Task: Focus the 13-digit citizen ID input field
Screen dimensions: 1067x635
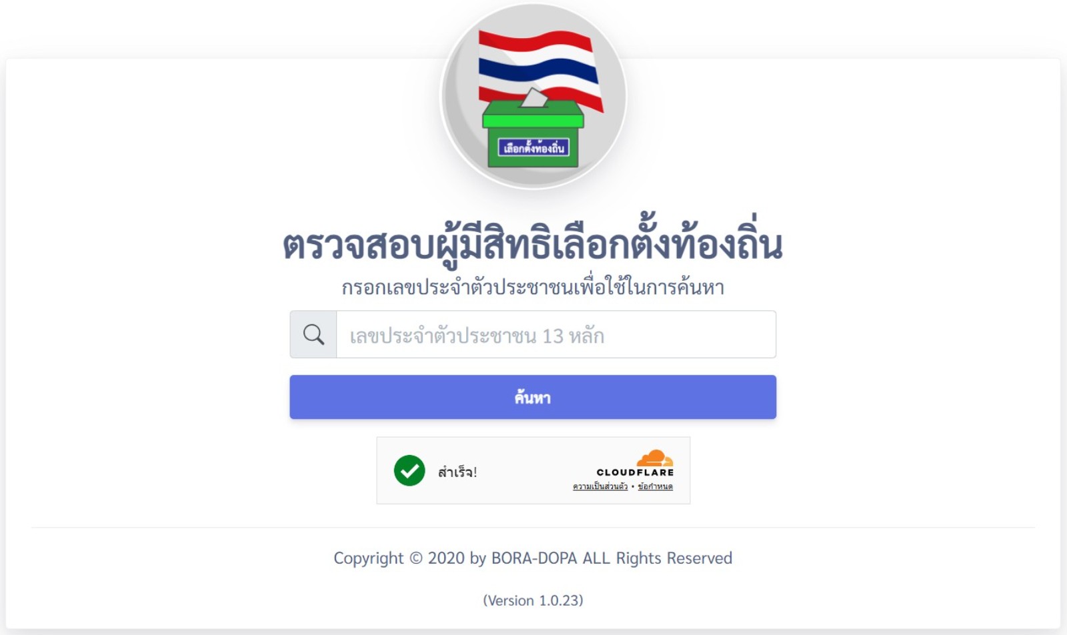Action: coord(556,334)
